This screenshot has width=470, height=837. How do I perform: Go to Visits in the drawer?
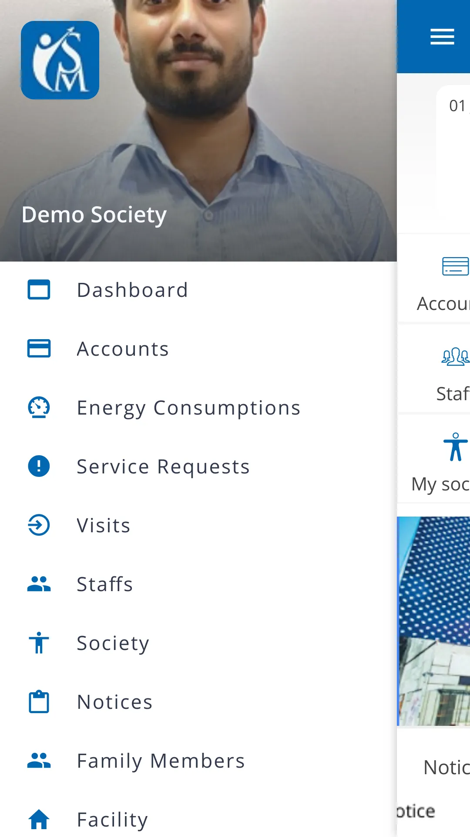click(x=198, y=525)
